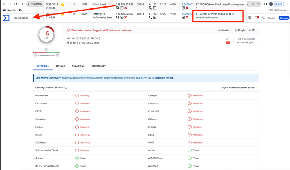Viewport: 290px width, 170px height.
Task: Reload the page with the refresh icon
Action: (16, 4)
